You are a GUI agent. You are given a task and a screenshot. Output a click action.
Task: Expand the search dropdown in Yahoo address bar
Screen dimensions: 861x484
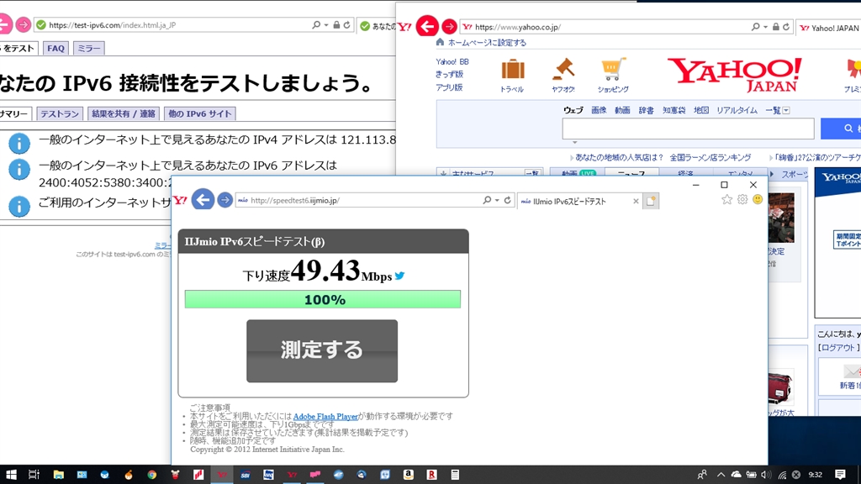[765, 26]
